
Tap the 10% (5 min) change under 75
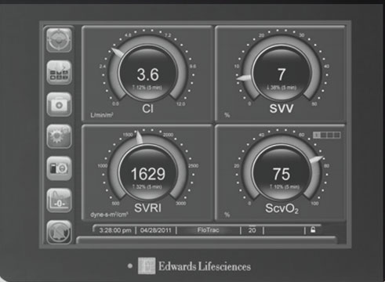285,186
